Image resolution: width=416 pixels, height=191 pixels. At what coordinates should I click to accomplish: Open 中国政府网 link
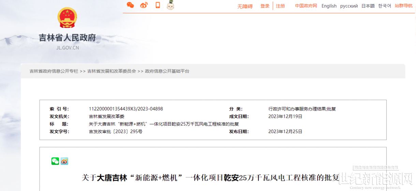(306, 6)
